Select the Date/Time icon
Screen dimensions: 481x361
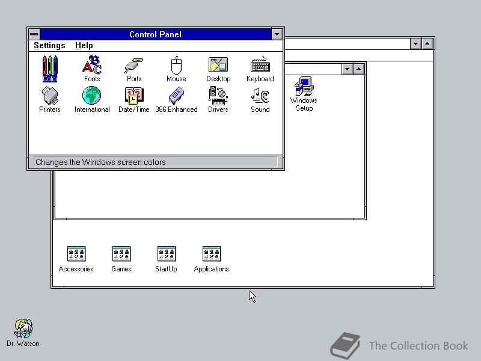(134, 100)
